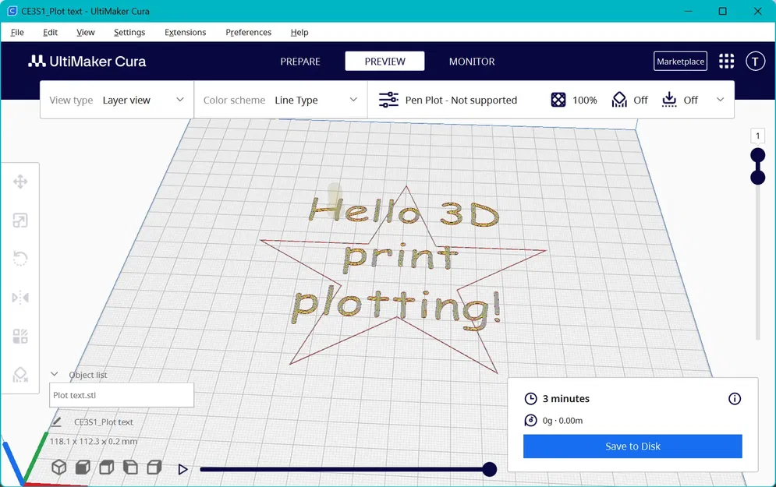Click the support Off icon
Viewport: 776px width, 487px height.
pyautogui.click(x=619, y=100)
